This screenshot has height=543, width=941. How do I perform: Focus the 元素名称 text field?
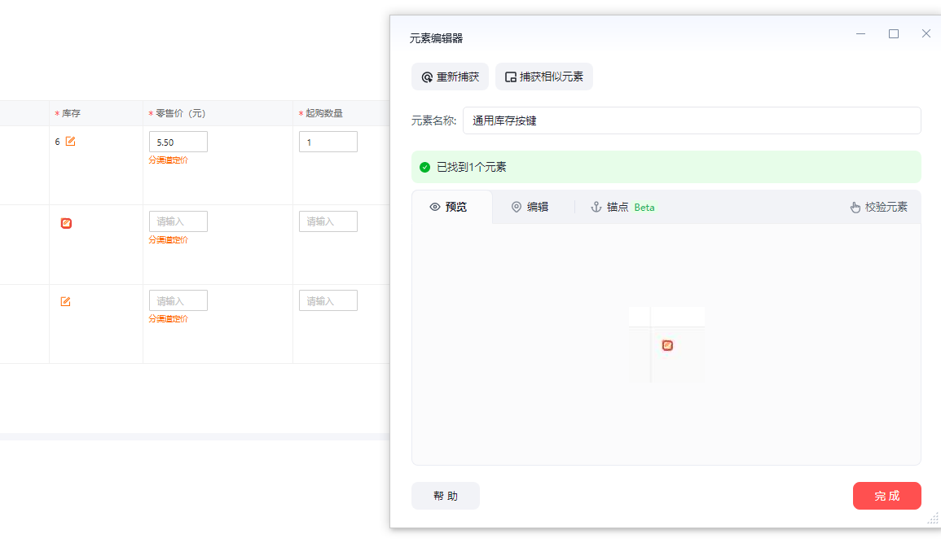pyautogui.click(x=691, y=120)
